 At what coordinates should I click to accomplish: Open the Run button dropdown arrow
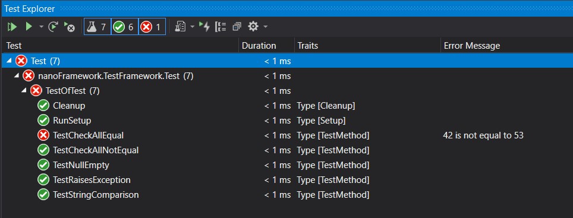[41, 27]
